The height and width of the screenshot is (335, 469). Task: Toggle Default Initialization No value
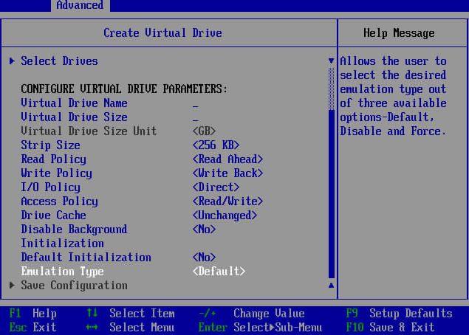pyautogui.click(x=205, y=258)
